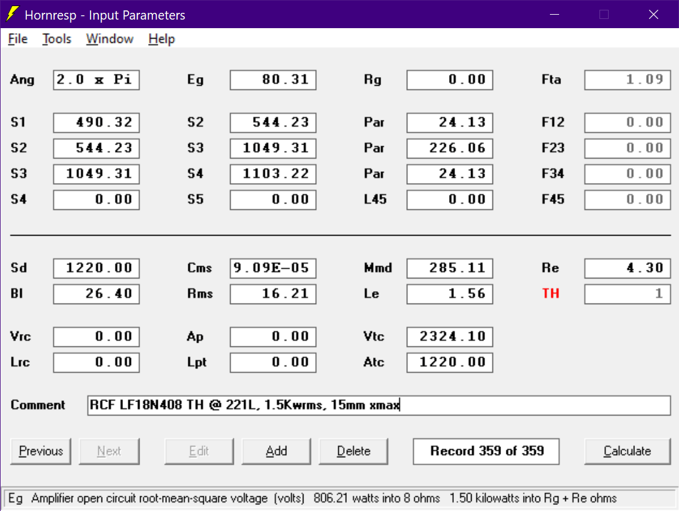This screenshot has width=679, height=511.
Task: Select the Eg field with 80.31
Action: coord(273,80)
